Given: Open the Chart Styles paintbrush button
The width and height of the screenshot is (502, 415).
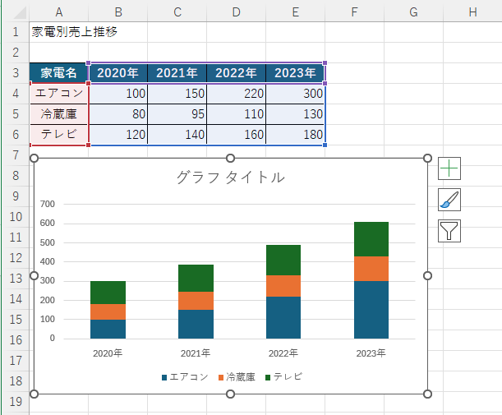Looking at the screenshot, I should point(449,200).
